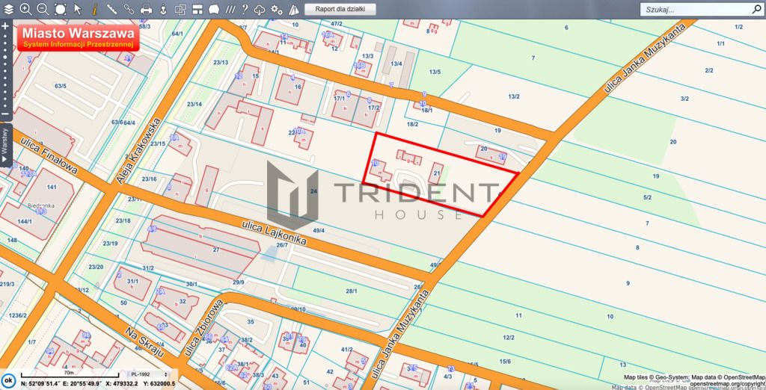Viewport: 766px width, 390px height.
Task: Open settings gears icon
Action: [x=277, y=9]
